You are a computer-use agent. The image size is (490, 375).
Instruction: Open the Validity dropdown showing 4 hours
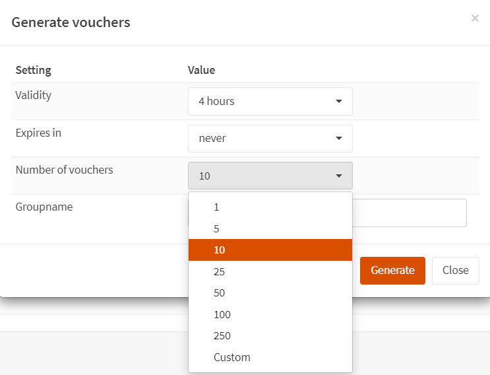pos(270,102)
